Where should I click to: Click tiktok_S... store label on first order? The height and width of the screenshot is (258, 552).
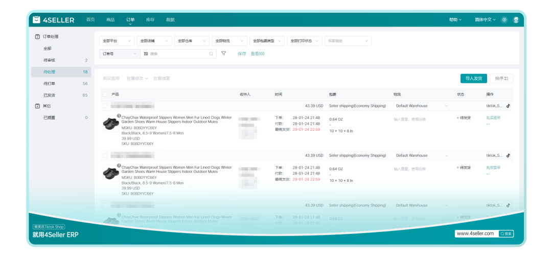pyautogui.click(x=494, y=106)
